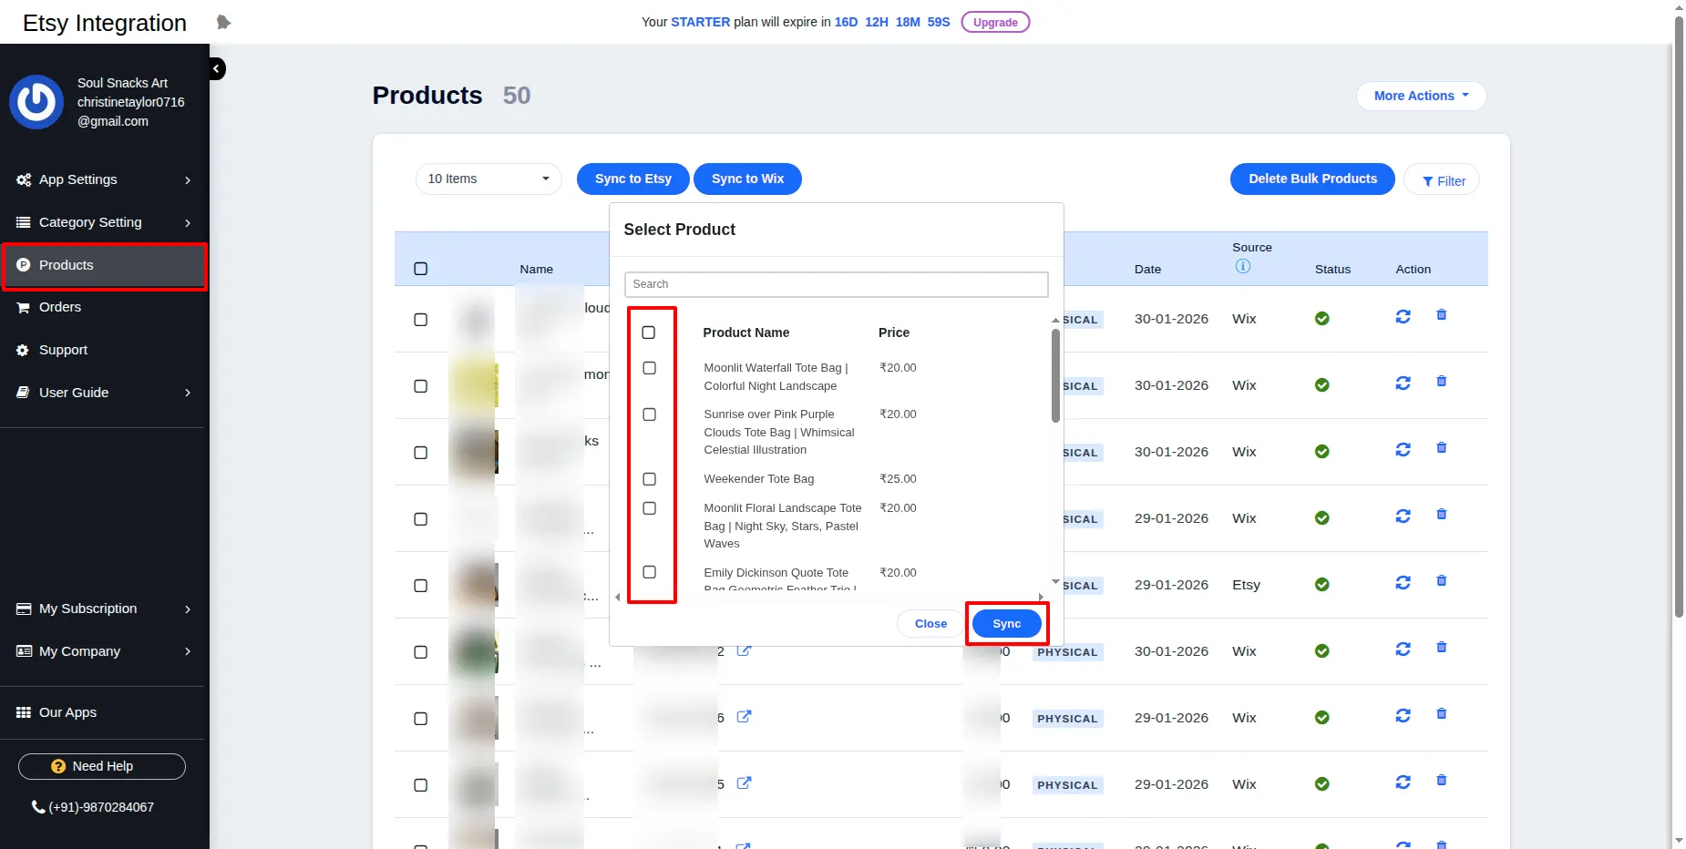
Task: Click the search field in the Select Product modal
Action: [x=836, y=283]
